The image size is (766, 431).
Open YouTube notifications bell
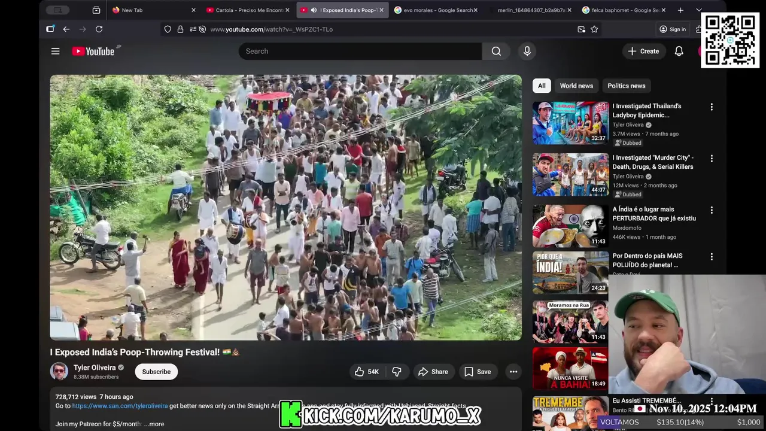click(679, 51)
